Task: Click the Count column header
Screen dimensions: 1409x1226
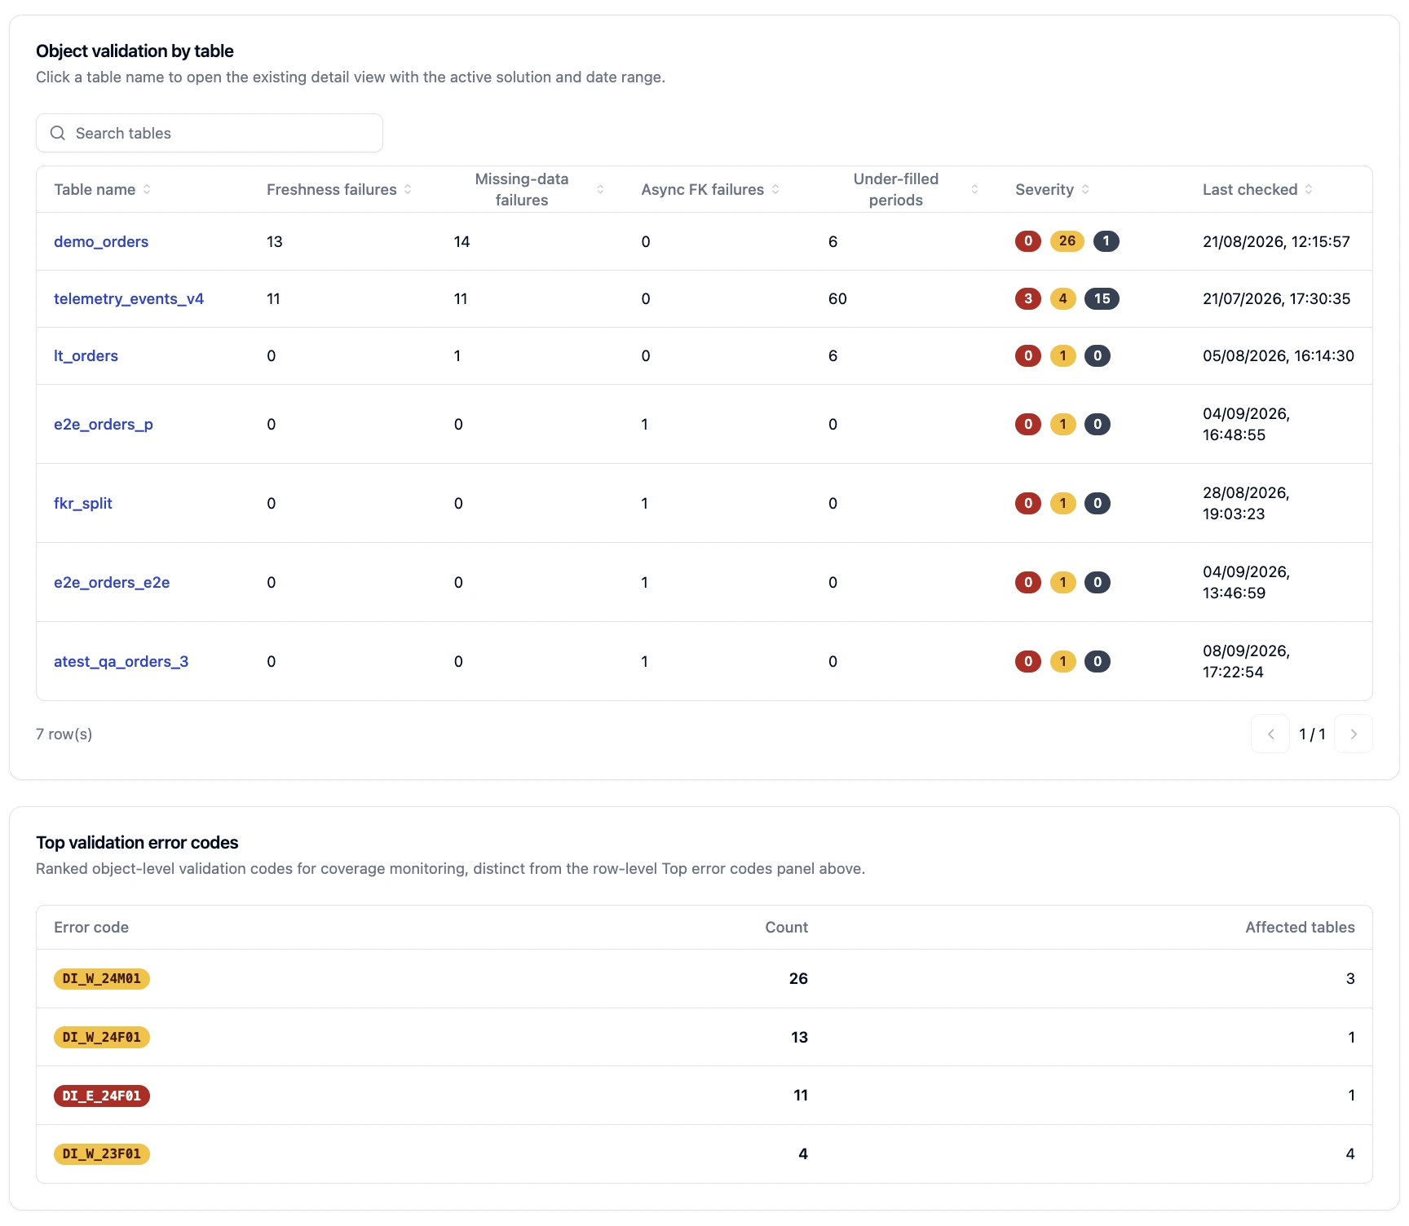Action: pos(786,927)
